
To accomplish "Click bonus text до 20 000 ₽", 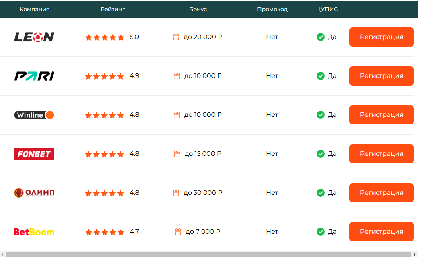I will (203, 37).
